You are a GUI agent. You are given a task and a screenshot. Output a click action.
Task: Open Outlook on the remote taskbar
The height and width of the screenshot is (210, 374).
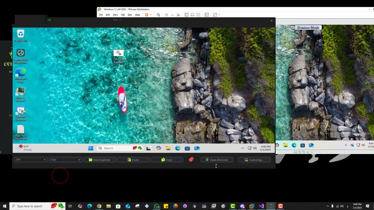click(197, 148)
